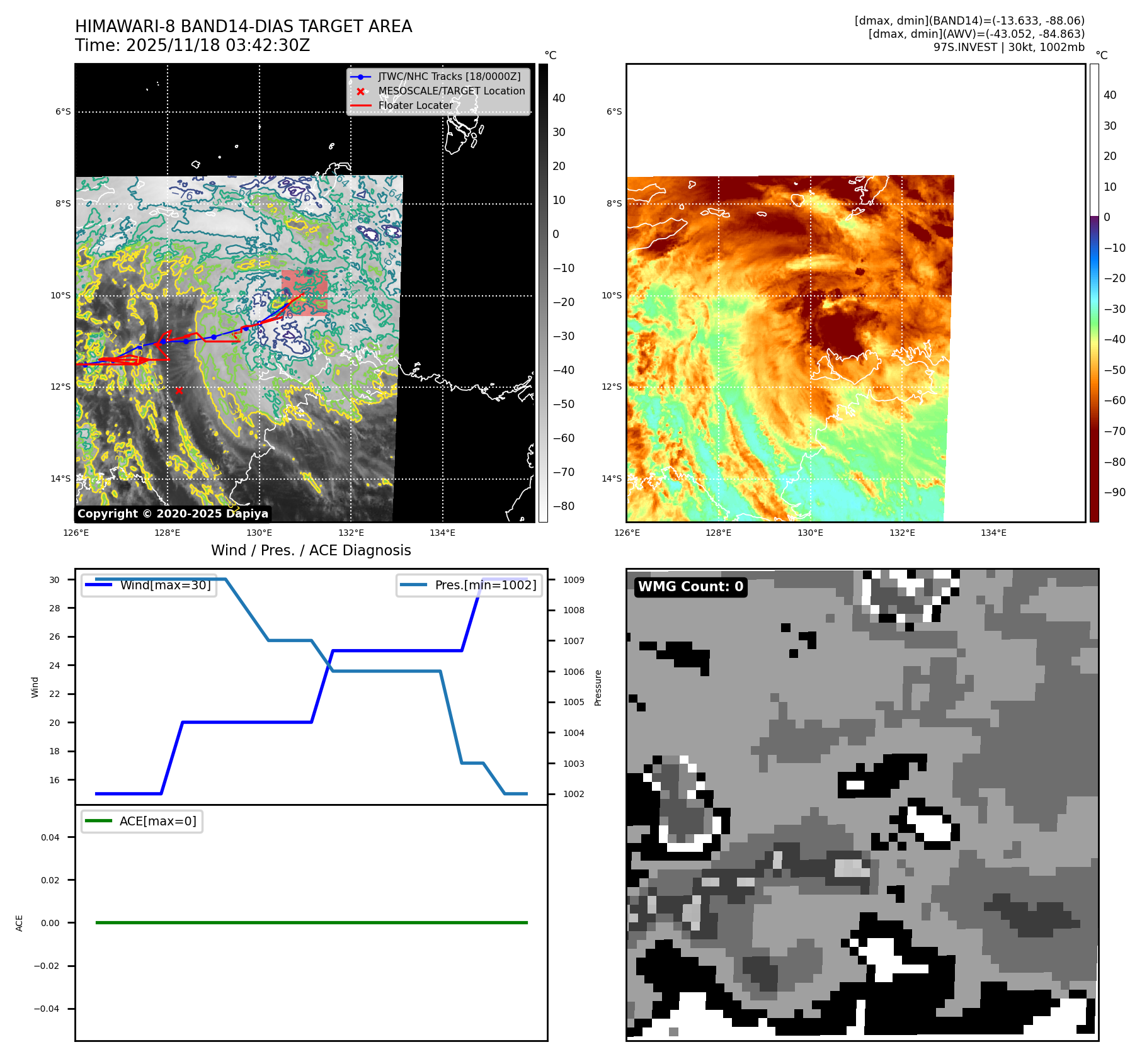
Task: Click the red Floater Locater line in the legend
Action: tap(360, 106)
